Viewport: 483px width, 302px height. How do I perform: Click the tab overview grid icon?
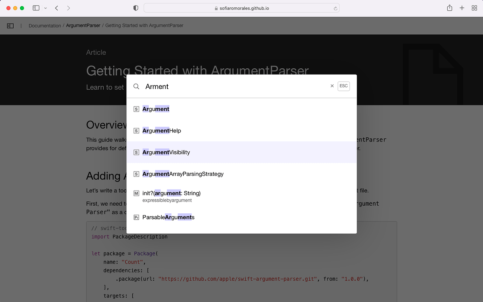point(474,8)
